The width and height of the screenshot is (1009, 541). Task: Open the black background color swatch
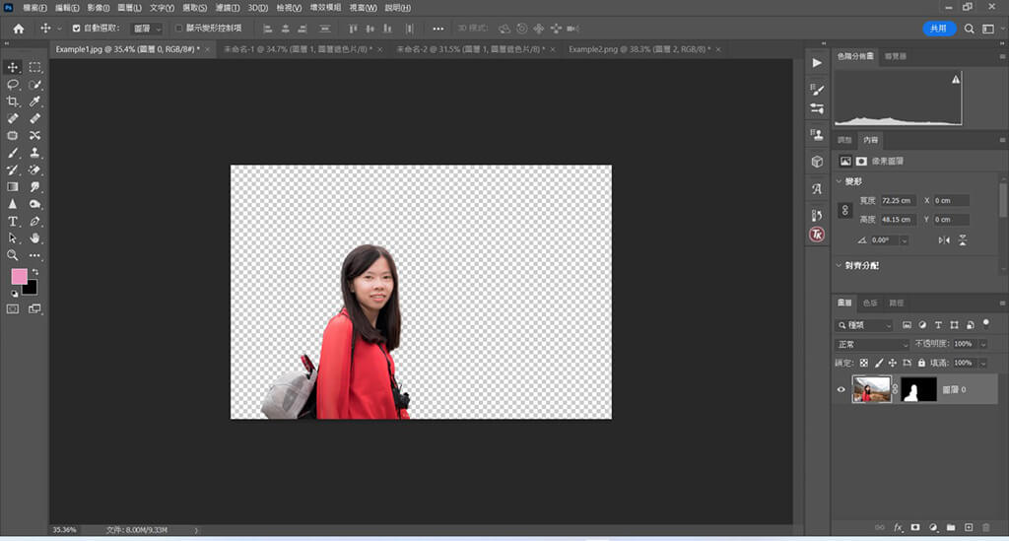(x=31, y=289)
